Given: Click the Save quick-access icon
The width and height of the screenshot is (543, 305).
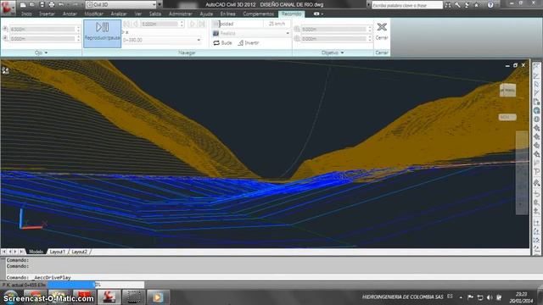Looking at the screenshot, I should pos(42,5).
